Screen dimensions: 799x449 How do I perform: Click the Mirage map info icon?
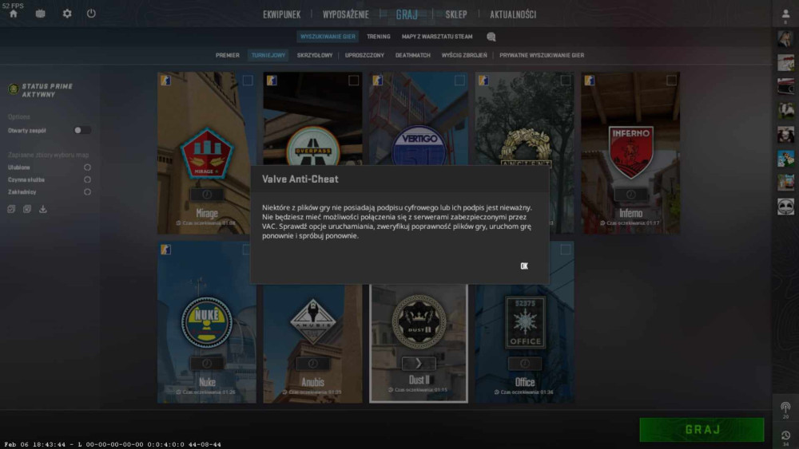(x=206, y=195)
